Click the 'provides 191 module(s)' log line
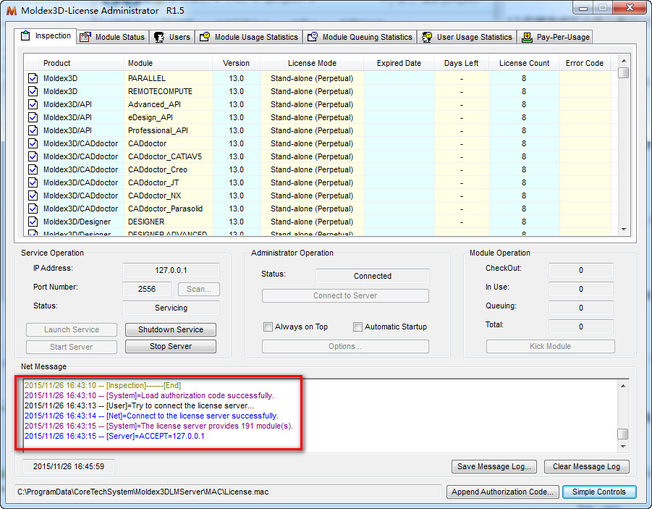This screenshot has width=652, height=509. click(x=159, y=426)
